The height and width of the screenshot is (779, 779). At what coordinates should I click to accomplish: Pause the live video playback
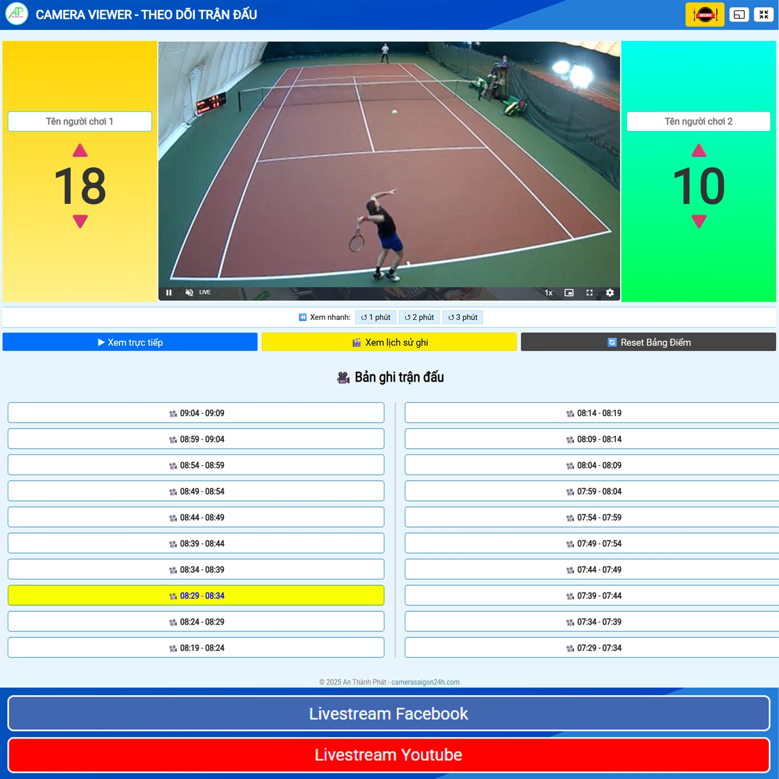[169, 292]
